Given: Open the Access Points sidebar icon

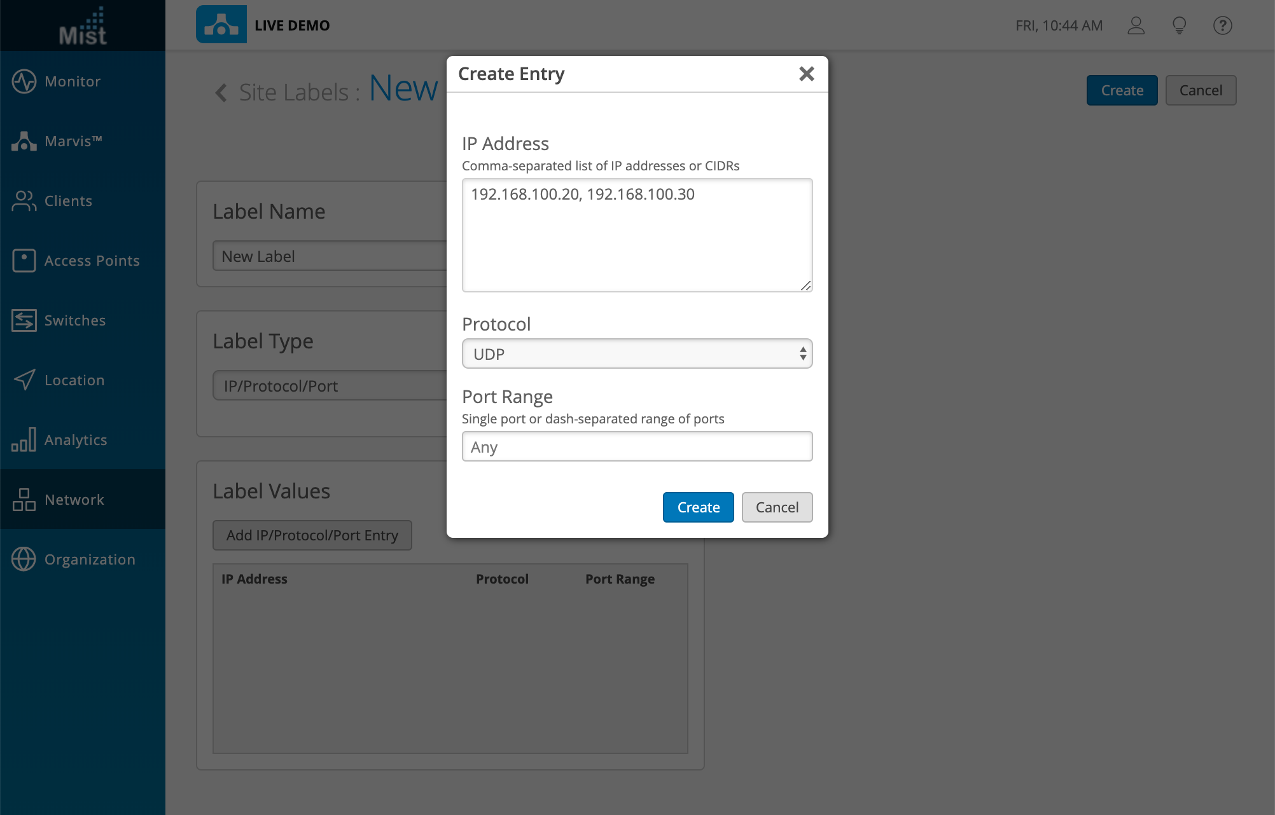Looking at the screenshot, I should pos(24,261).
